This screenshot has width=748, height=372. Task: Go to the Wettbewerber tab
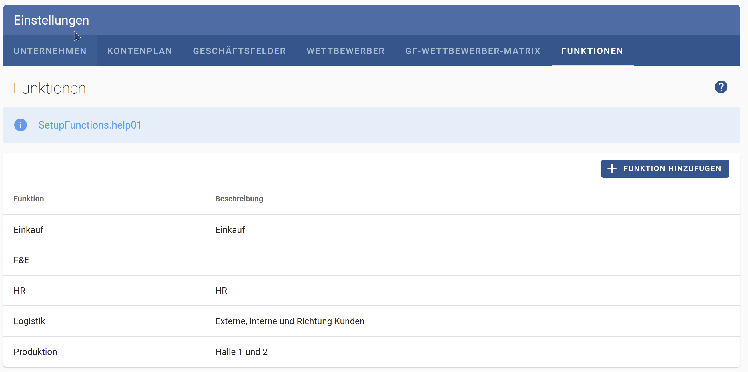pyautogui.click(x=346, y=51)
